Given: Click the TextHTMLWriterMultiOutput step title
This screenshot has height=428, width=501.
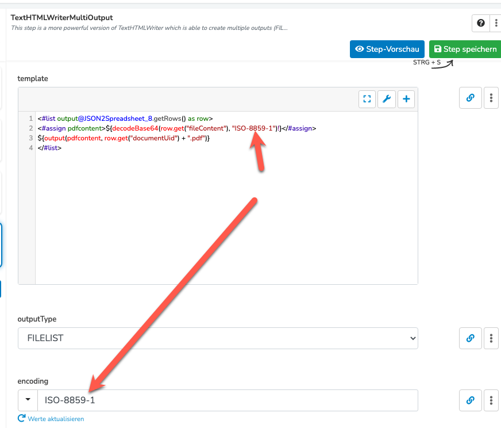Looking at the screenshot, I should click(x=61, y=18).
